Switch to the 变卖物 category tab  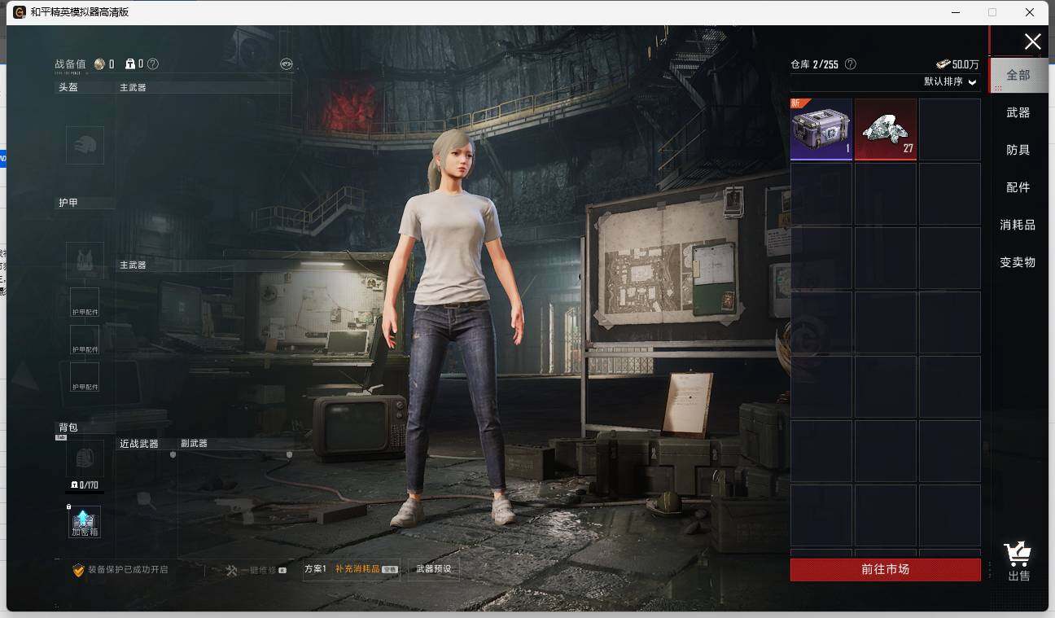click(1018, 262)
